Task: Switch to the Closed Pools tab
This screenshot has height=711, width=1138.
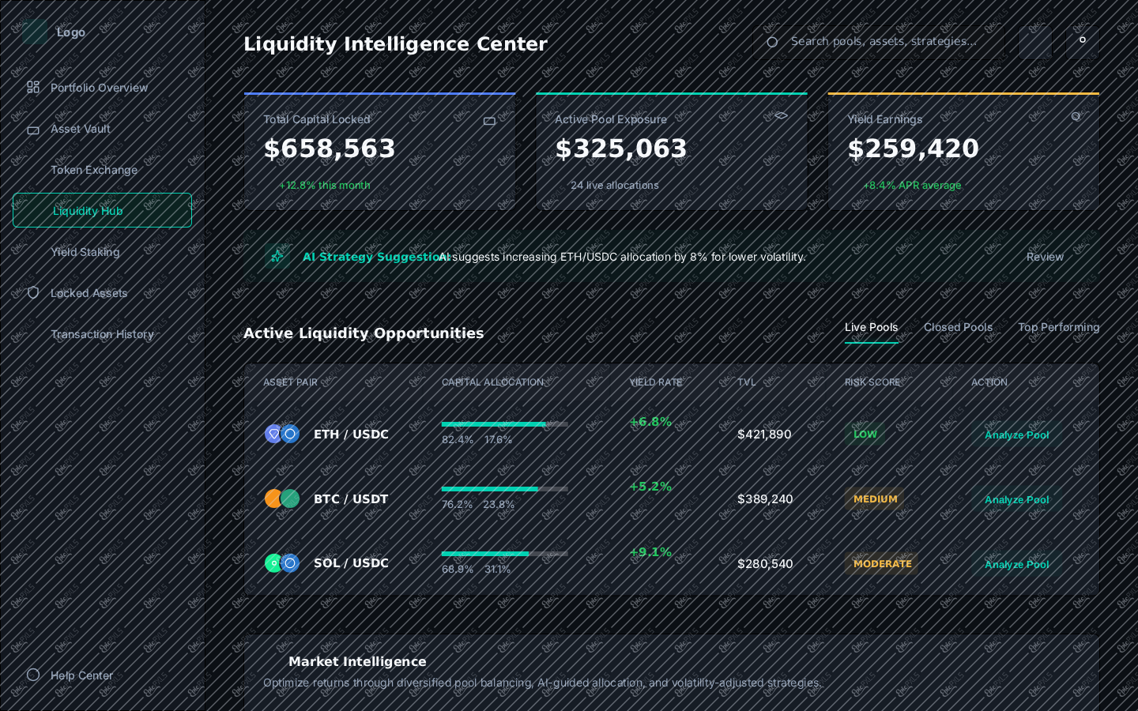Action: click(958, 328)
